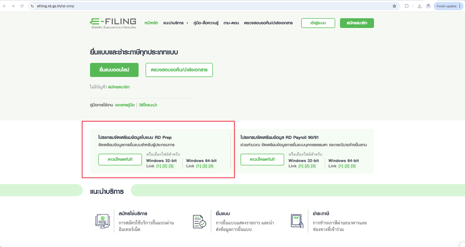Expand the แนะนำบริการ dropdown menu
Screen dimensions: 465x247
(176, 23)
